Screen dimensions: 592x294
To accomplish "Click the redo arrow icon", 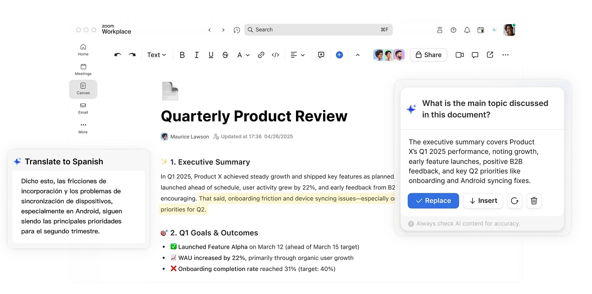I will (x=132, y=55).
